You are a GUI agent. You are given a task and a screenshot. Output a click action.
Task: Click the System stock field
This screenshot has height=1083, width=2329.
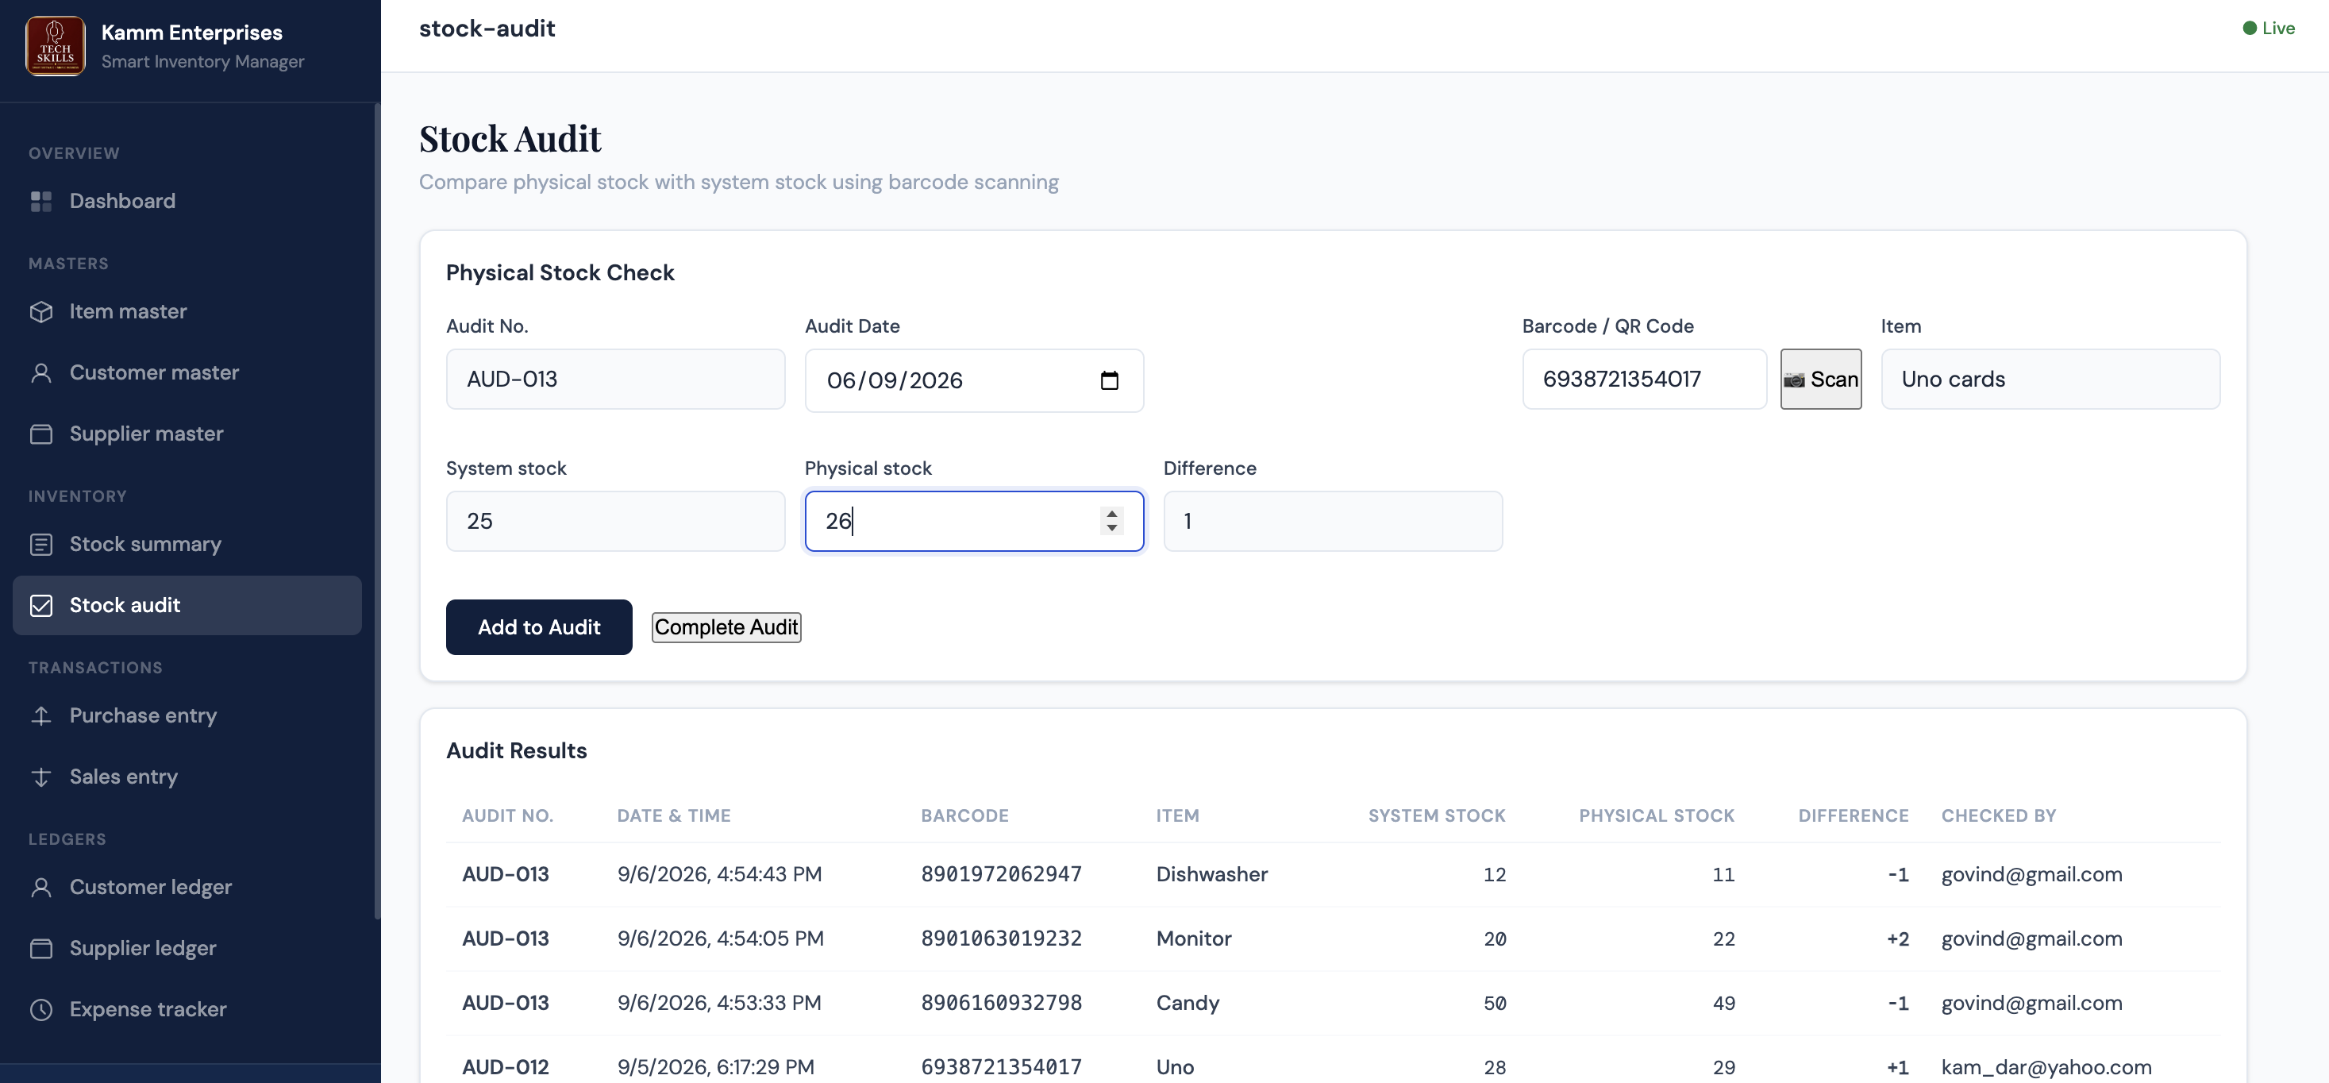tap(616, 522)
